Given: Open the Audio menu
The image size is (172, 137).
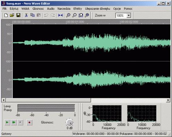Looking at the screenshot, I should click(x=51, y=9).
